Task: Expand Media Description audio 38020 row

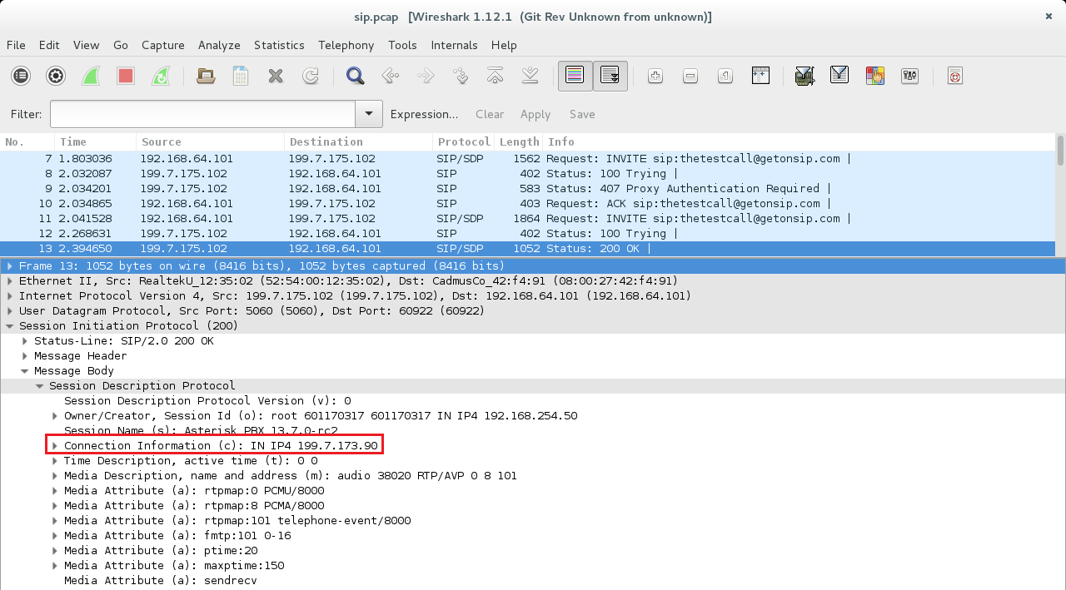Action: tap(54, 476)
